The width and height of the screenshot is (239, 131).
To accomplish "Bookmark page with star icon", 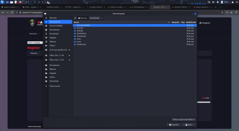I will [222, 13].
